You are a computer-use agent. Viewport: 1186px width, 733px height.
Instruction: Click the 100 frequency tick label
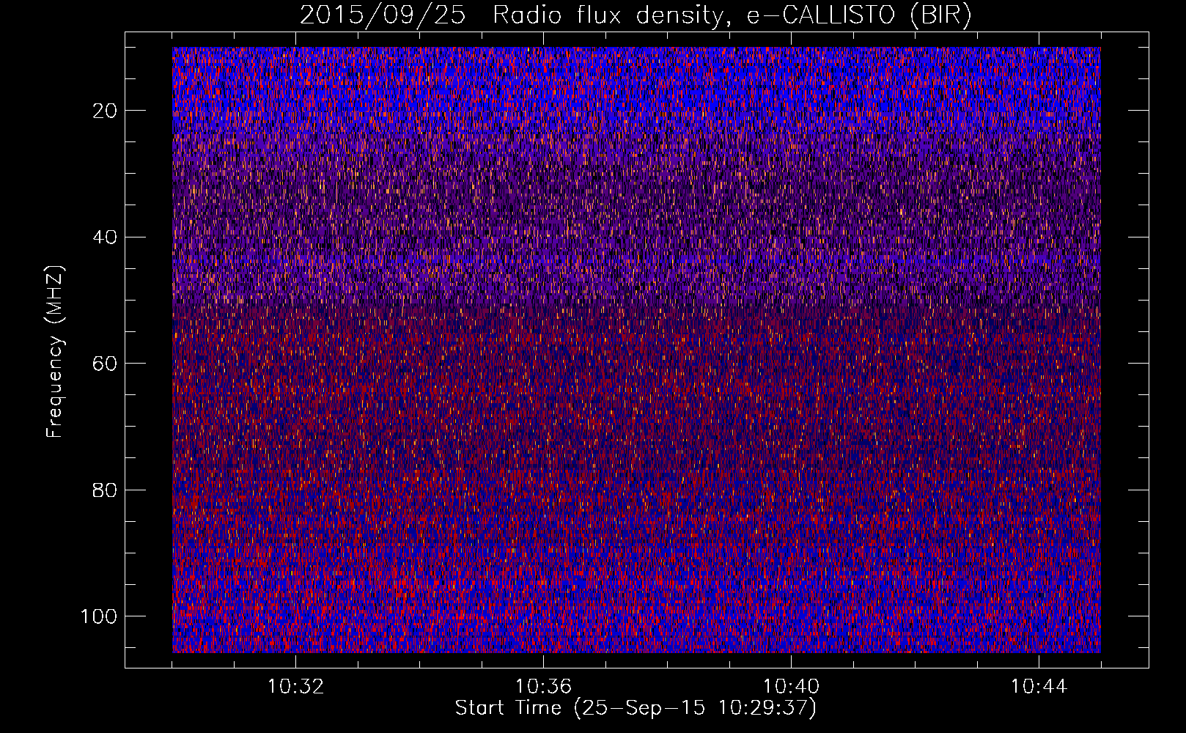[100, 616]
